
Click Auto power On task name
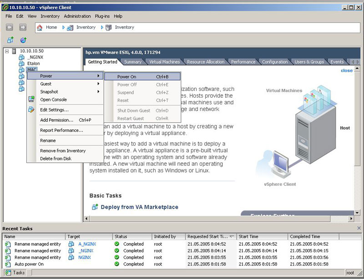pos(29,264)
